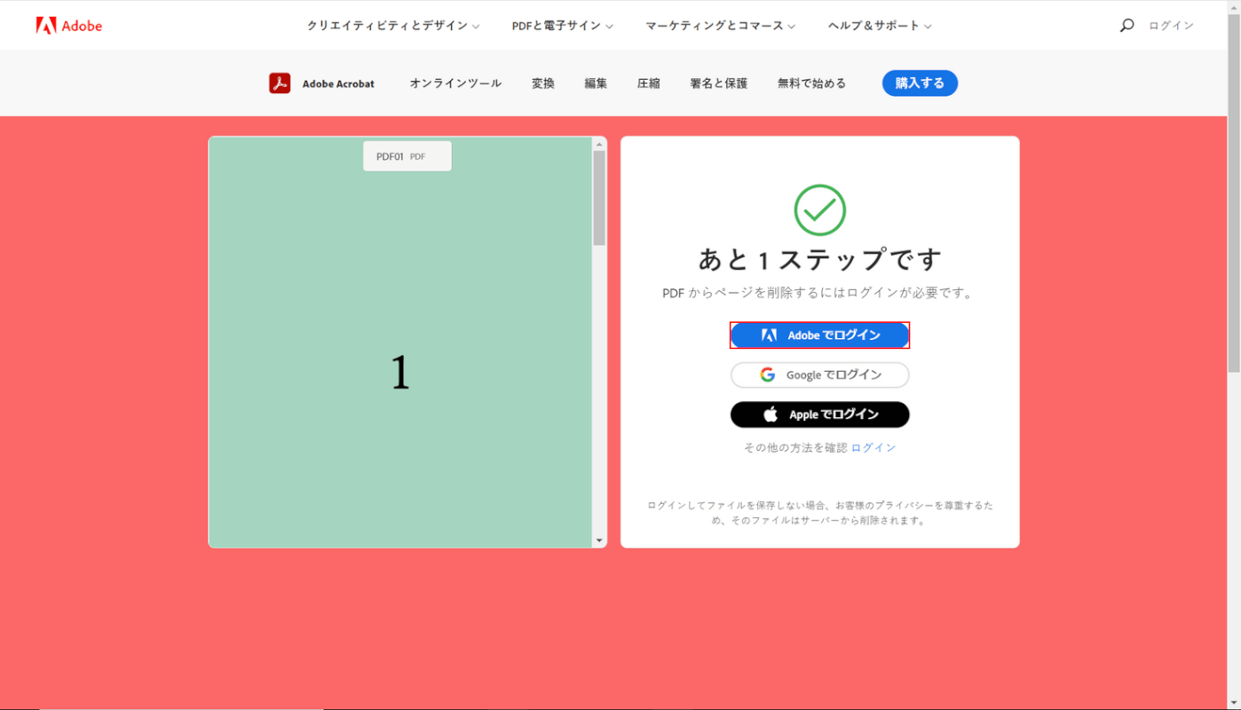Click preview panel scroll down arrow

599,540
